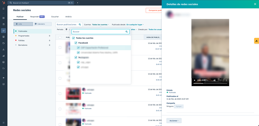The height and width of the screenshot is (126, 259).
Task: Open the CRM contacts icon in sidebar
Action: coord(3,24)
